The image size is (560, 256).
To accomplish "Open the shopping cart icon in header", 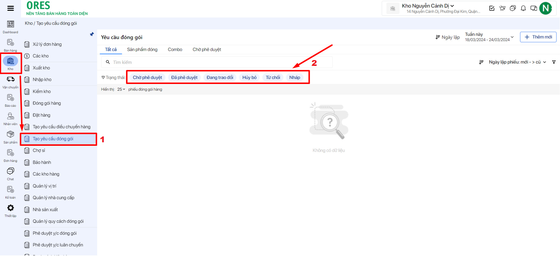I will pyautogui.click(x=502, y=8).
